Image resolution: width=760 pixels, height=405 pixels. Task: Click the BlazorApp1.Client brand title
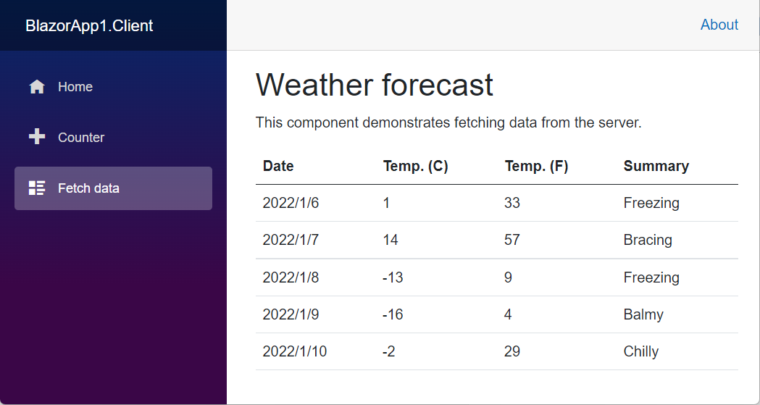[x=89, y=25]
